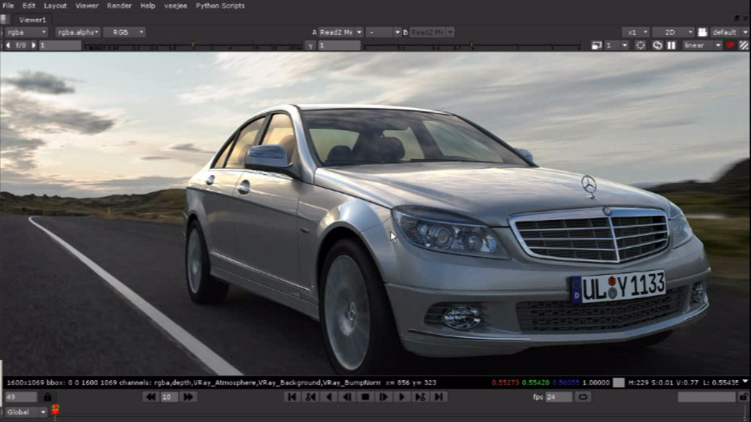Toggle the playback loop mode button
This screenshot has height=422, width=751.
(583, 397)
